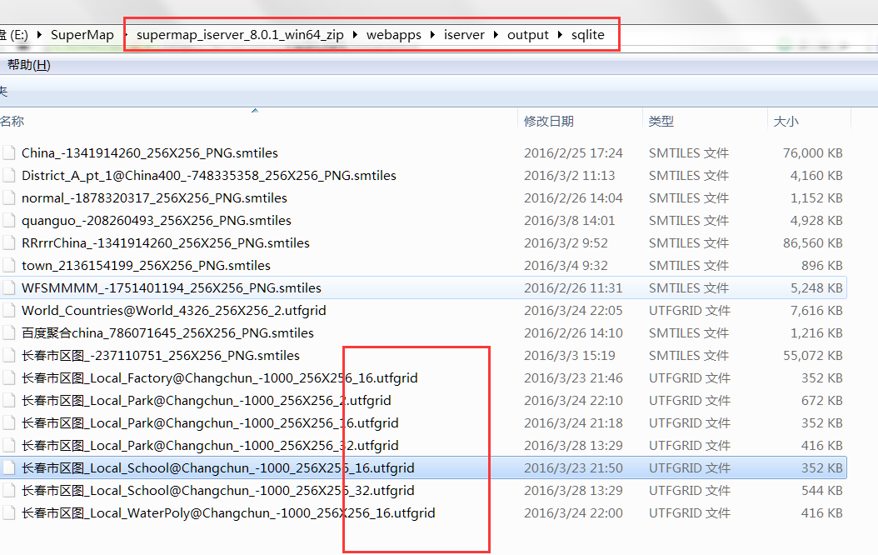This screenshot has height=555, width=878.
Task: Go to supermap_iserver_8.0.1_win64_zip in address bar
Action: 240,35
